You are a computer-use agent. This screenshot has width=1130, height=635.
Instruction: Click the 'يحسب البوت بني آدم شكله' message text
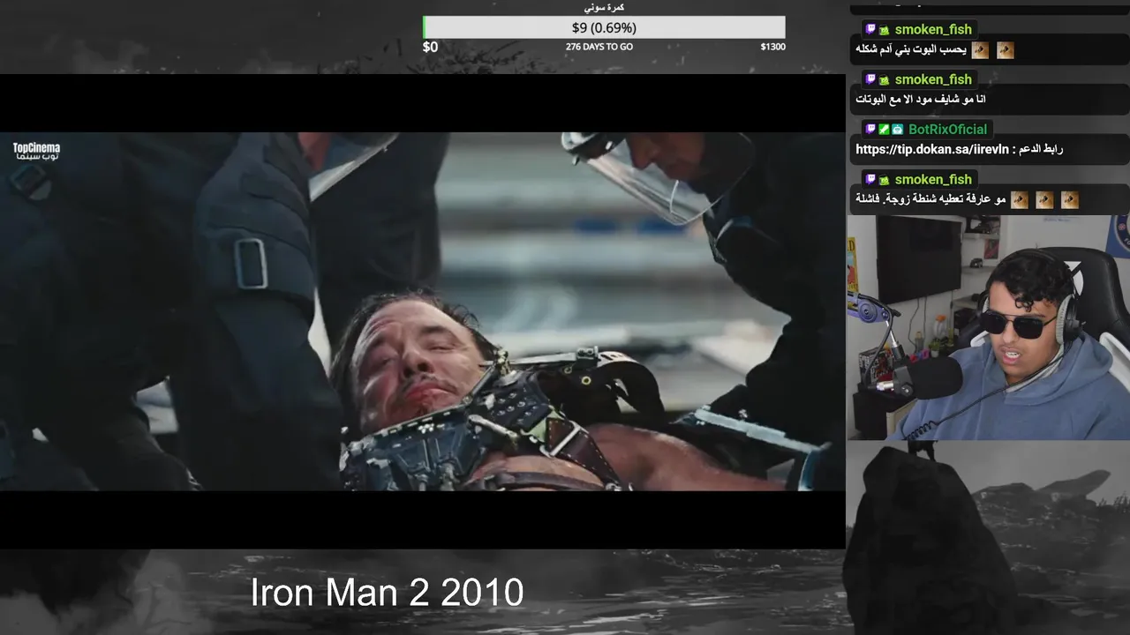pyautogui.click(x=912, y=50)
